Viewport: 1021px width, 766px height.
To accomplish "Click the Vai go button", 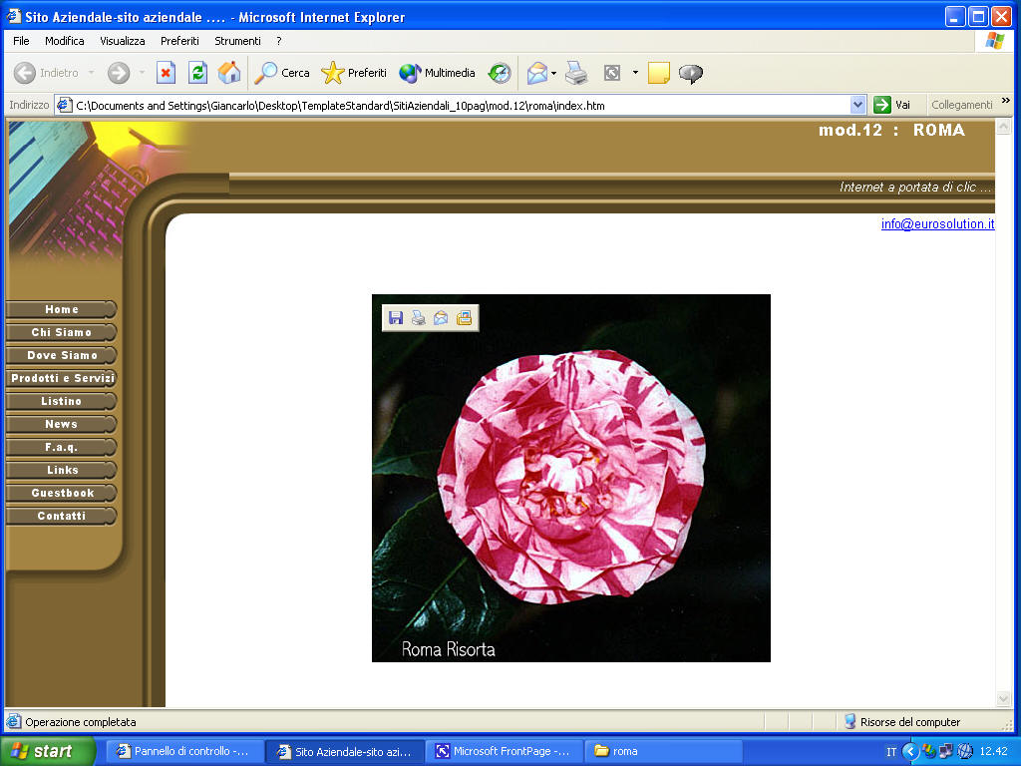I will tap(892, 105).
